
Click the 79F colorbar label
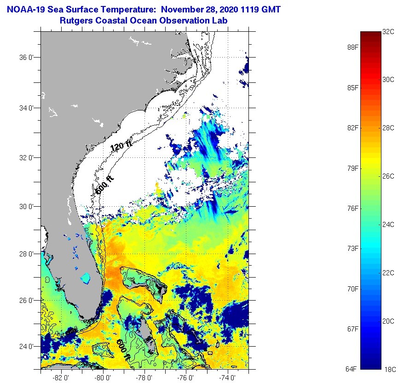coord(353,168)
